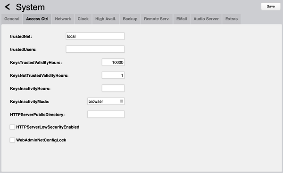Edit the KeysNotTrustedValidityHours value
The width and height of the screenshot is (283, 173).
click(113, 75)
